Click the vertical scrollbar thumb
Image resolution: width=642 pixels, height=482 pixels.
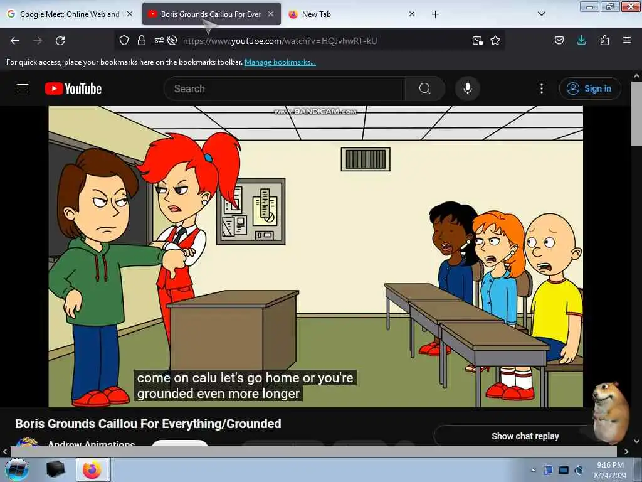636,114
